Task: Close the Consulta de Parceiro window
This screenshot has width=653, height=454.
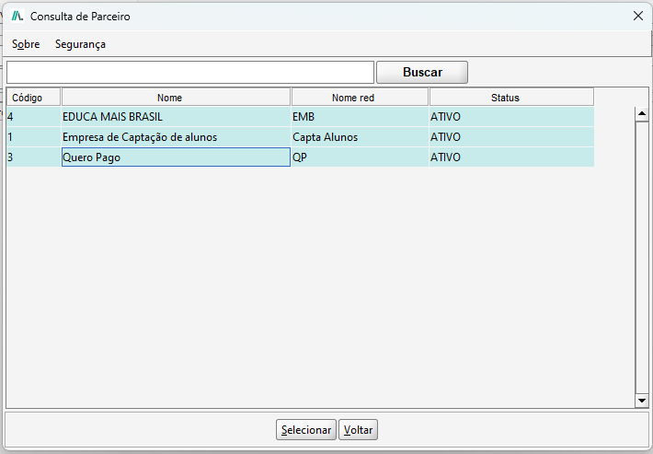Action: [x=637, y=16]
